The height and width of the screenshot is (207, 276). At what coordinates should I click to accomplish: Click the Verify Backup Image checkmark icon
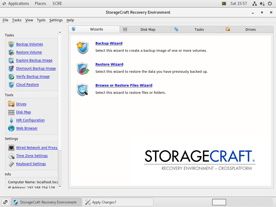click(x=11, y=76)
